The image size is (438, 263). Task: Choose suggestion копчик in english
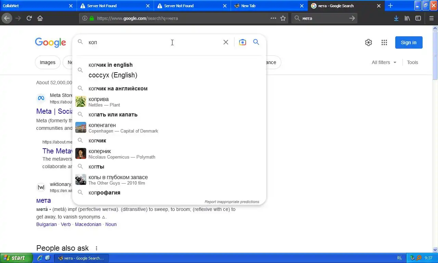click(x=169, y=70)
